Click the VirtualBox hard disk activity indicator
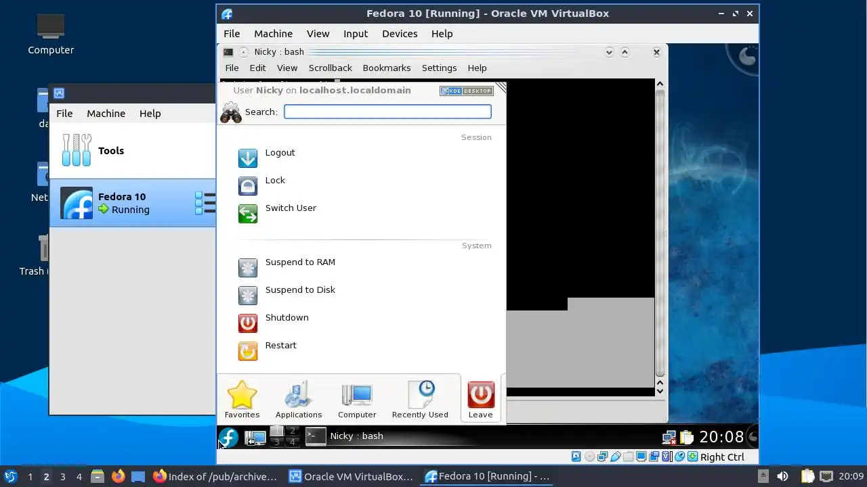 (576, 457)
